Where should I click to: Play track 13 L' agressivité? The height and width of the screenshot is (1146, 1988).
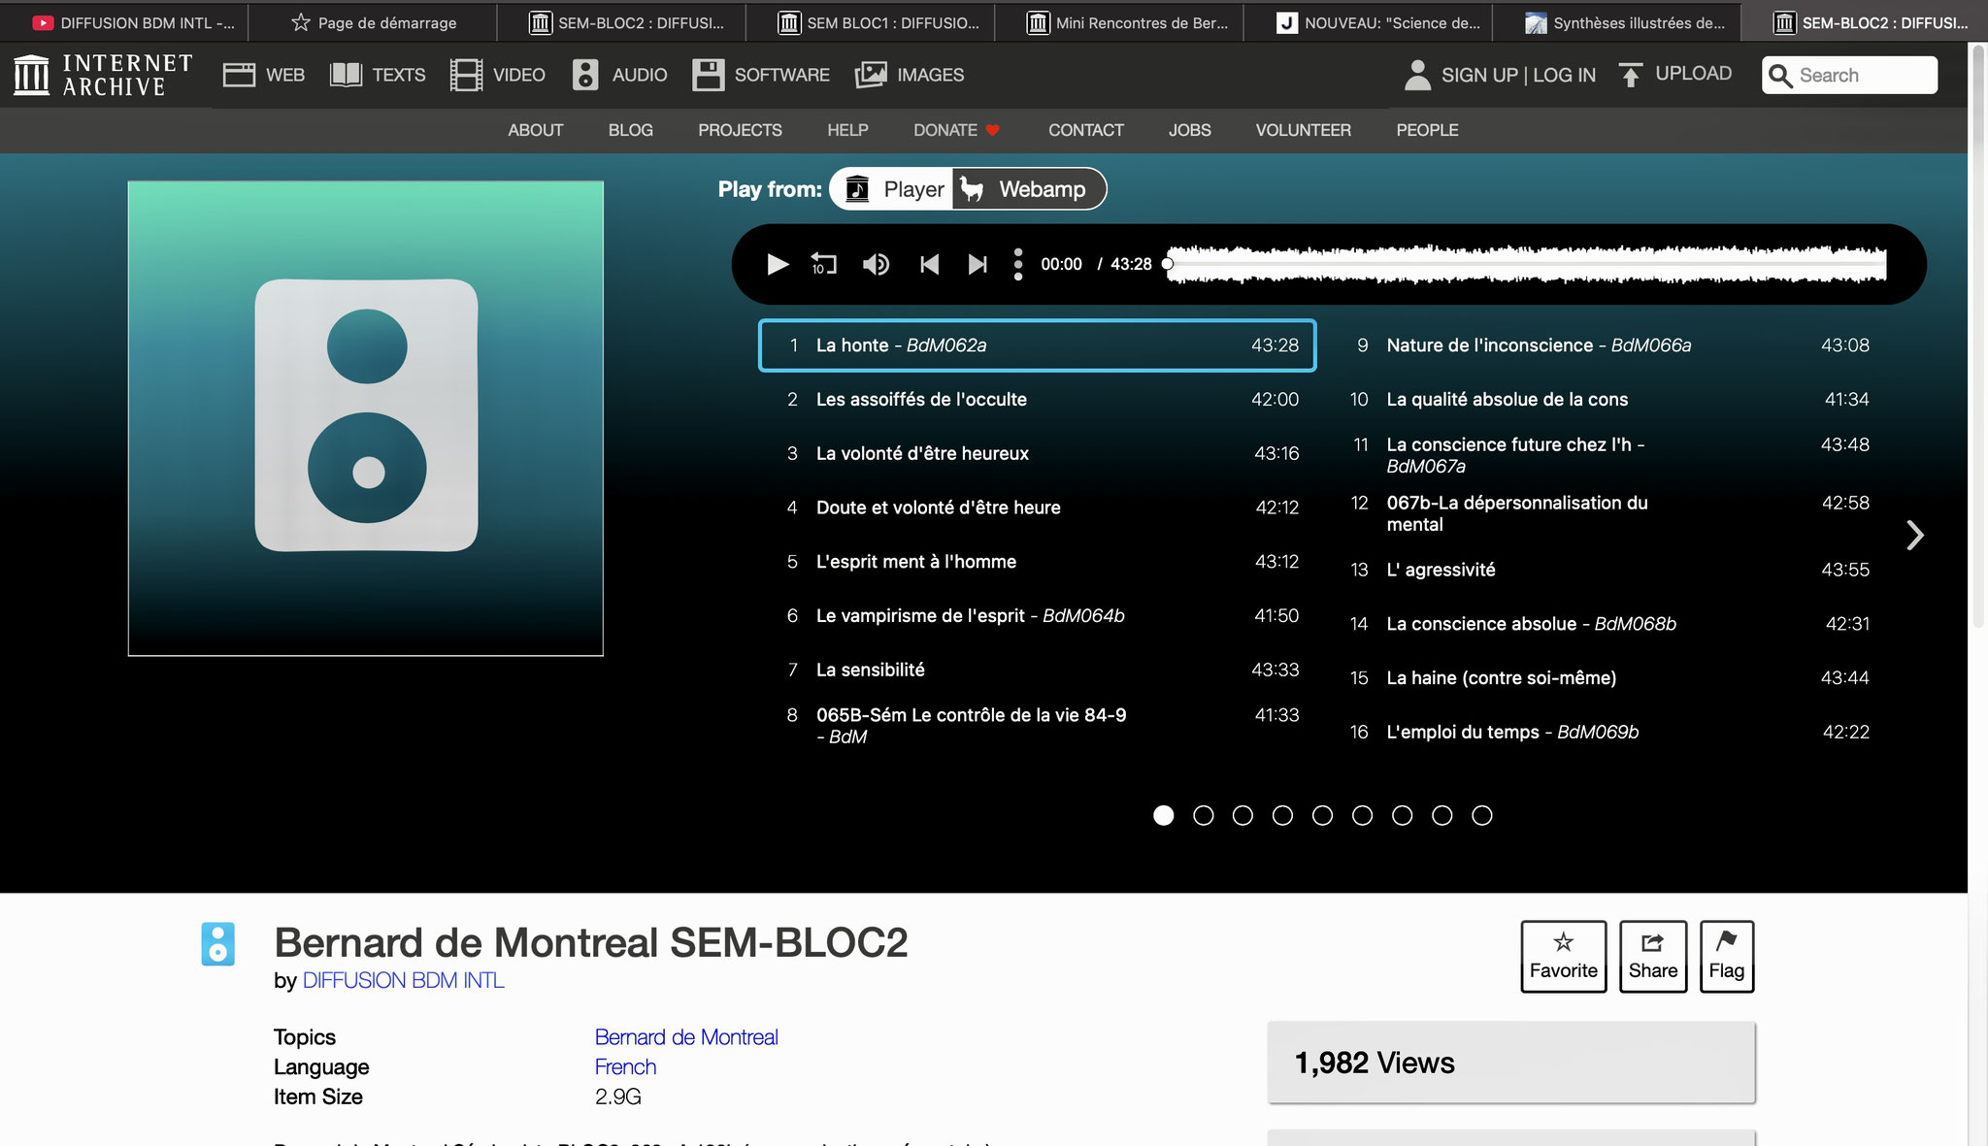1607,570
